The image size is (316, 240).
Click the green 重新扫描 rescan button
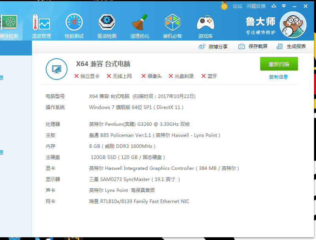(279, 64)
